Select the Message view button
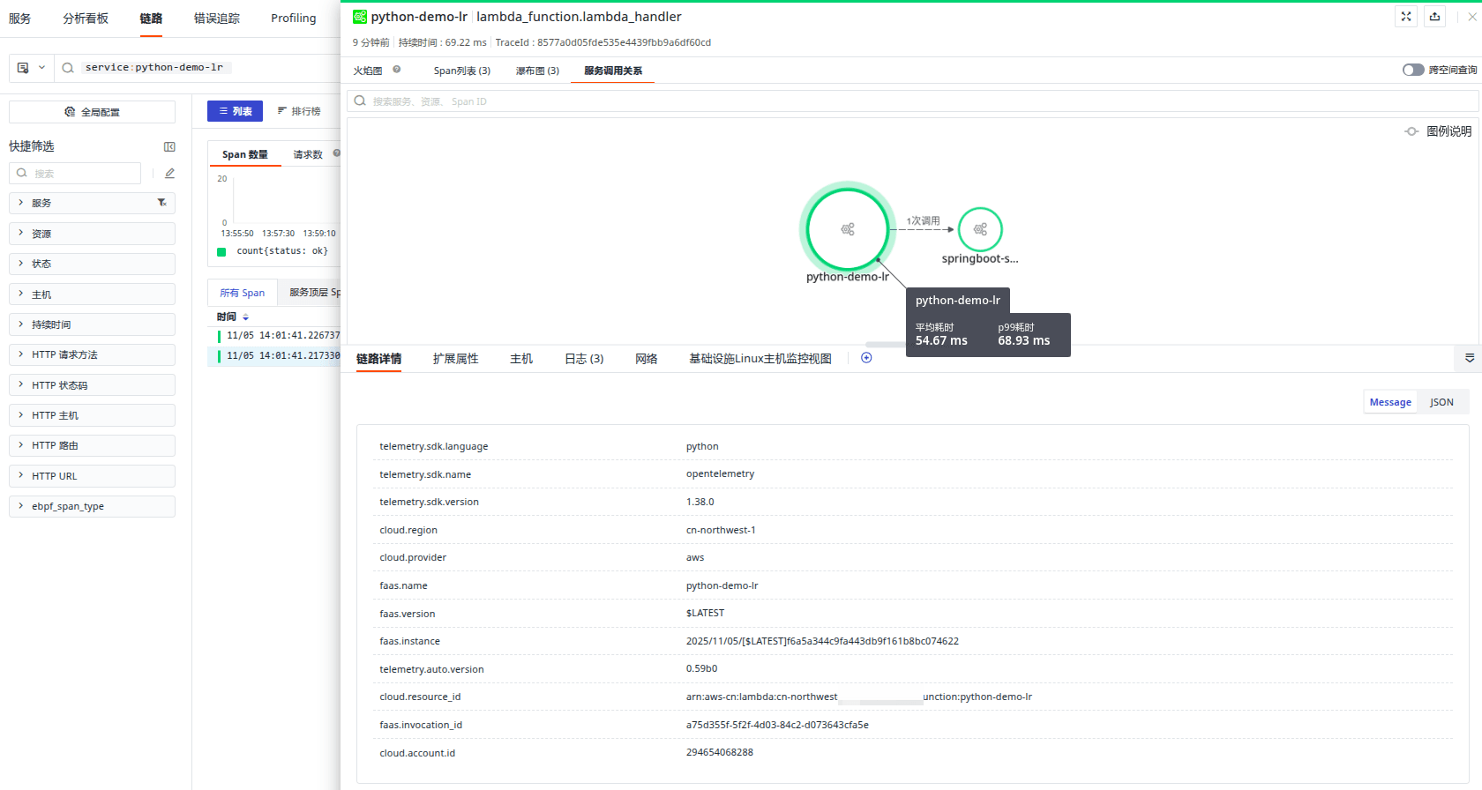 click(x=1390, y=402)
